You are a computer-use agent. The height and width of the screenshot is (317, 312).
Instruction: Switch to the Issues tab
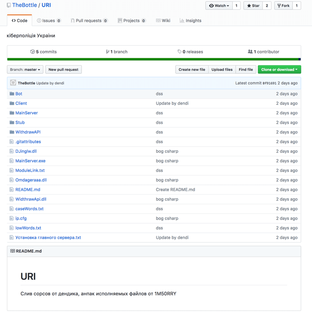tap(49, 21)
